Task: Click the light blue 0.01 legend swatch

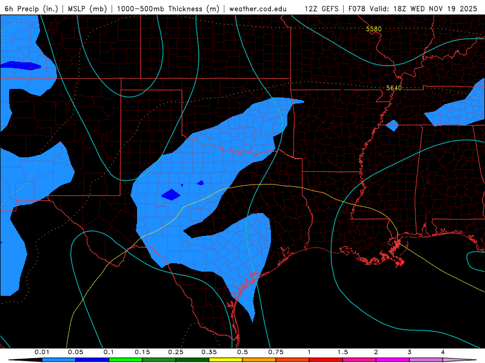Action: [59, 360]
